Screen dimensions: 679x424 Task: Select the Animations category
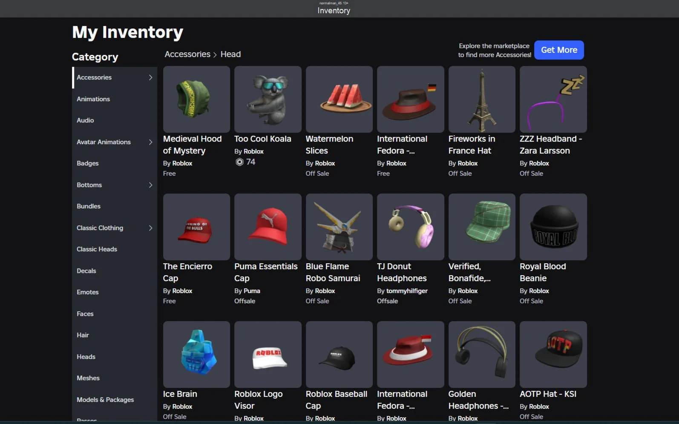tap(115, 99)
